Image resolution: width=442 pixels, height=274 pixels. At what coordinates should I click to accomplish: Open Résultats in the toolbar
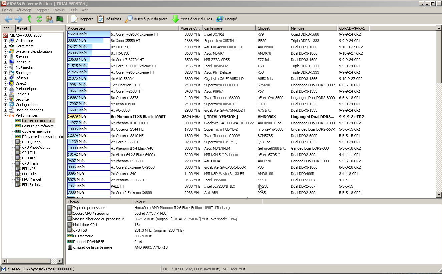pos(109,19)
